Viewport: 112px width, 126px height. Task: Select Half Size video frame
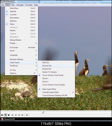coord(56,63)
